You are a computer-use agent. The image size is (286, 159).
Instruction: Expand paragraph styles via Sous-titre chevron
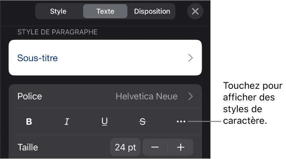(191, 58)
